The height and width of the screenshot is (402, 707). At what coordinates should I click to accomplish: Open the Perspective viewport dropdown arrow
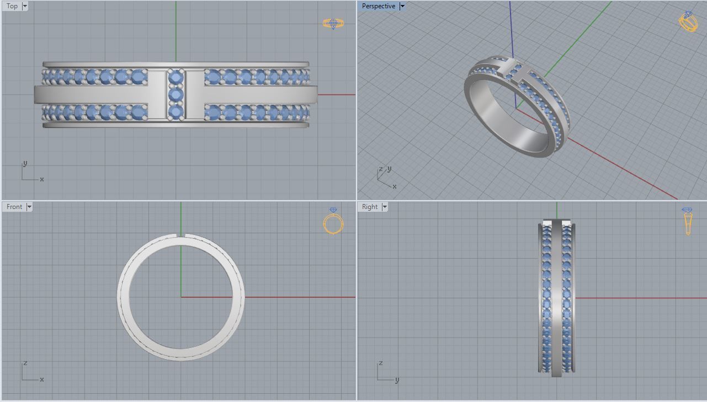click(x=402, y=6)
